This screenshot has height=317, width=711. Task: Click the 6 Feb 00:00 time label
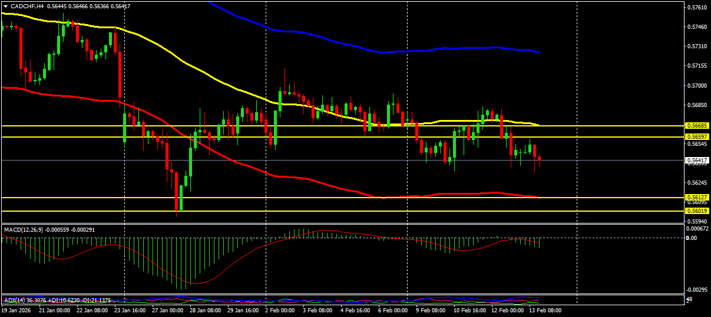pos(393,310)
